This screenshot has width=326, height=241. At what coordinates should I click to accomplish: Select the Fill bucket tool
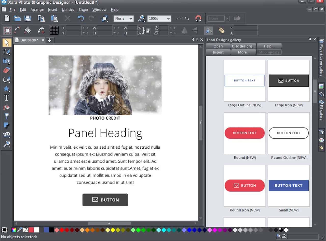[7, 107]
